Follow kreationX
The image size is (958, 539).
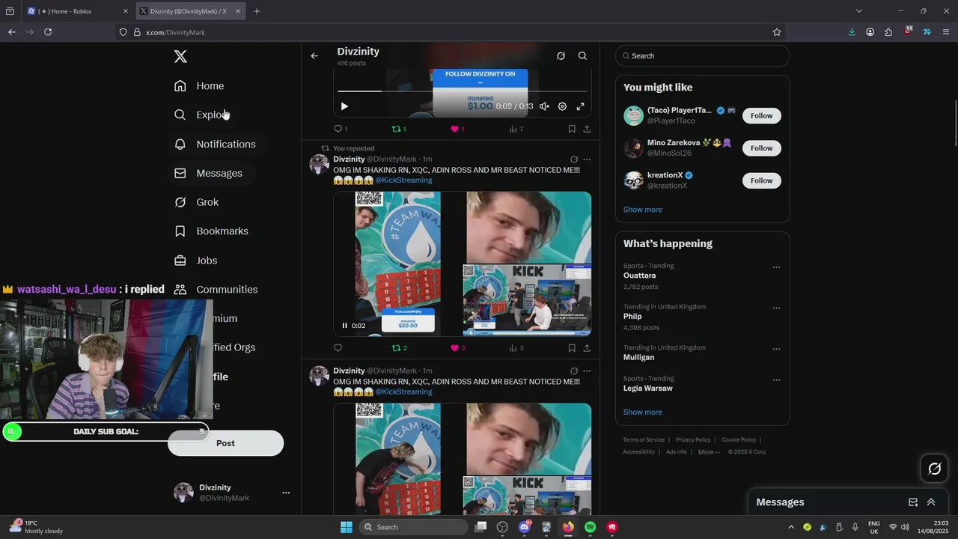(761, 180)
